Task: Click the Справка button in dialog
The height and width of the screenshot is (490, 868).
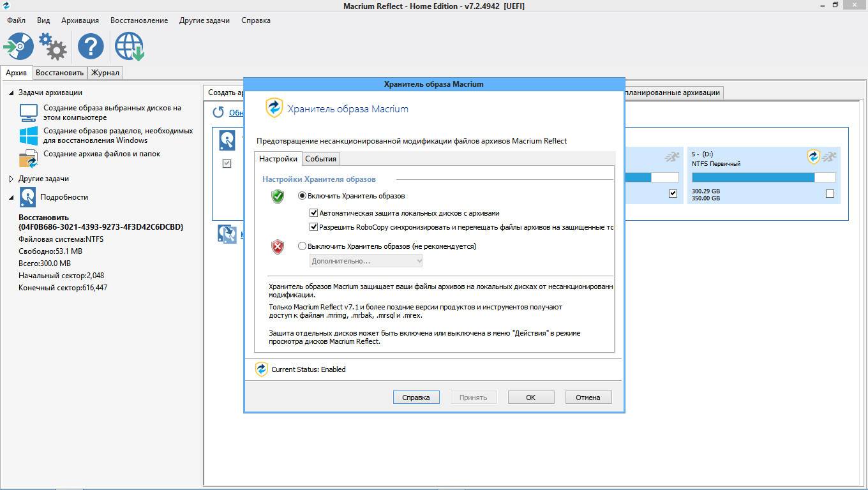Action: (416, 397)
